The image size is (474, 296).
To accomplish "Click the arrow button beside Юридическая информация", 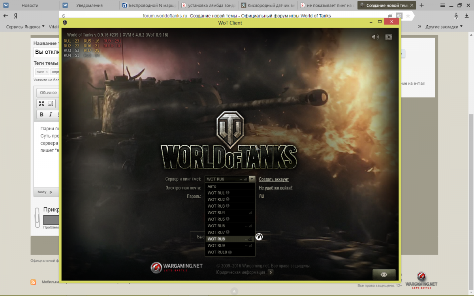I will click(x=271, y=272).
